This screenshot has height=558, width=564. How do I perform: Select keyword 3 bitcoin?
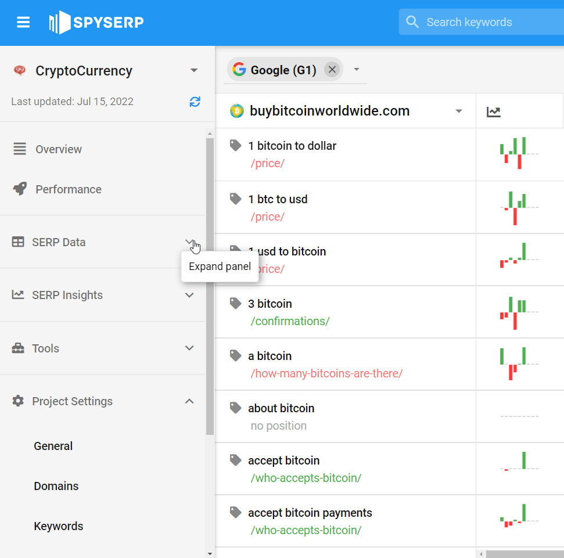click(270, 304)
